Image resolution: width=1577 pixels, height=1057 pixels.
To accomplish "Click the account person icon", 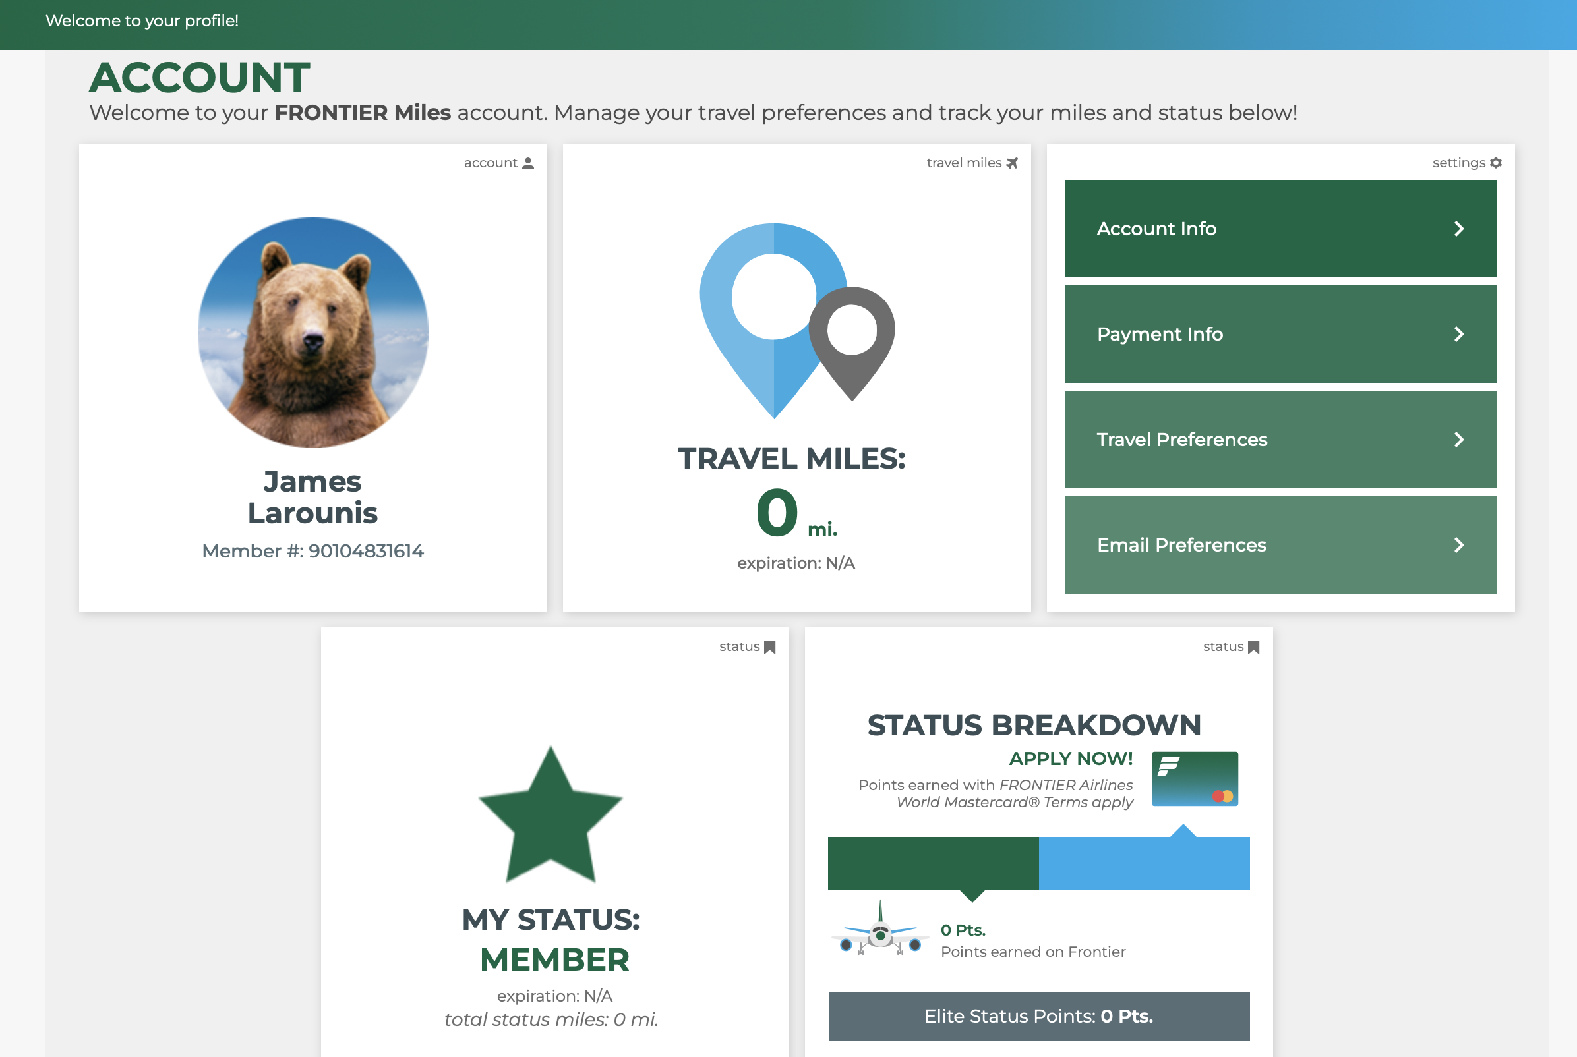I will coord(528,163).
